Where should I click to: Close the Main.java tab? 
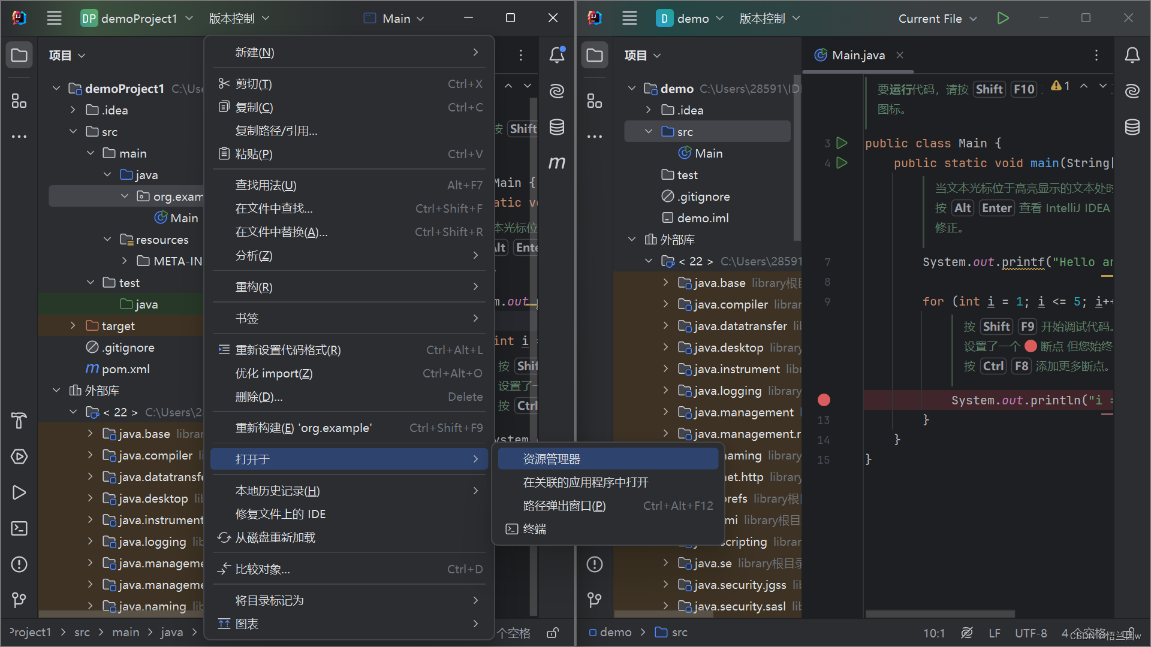coord(900,55)
